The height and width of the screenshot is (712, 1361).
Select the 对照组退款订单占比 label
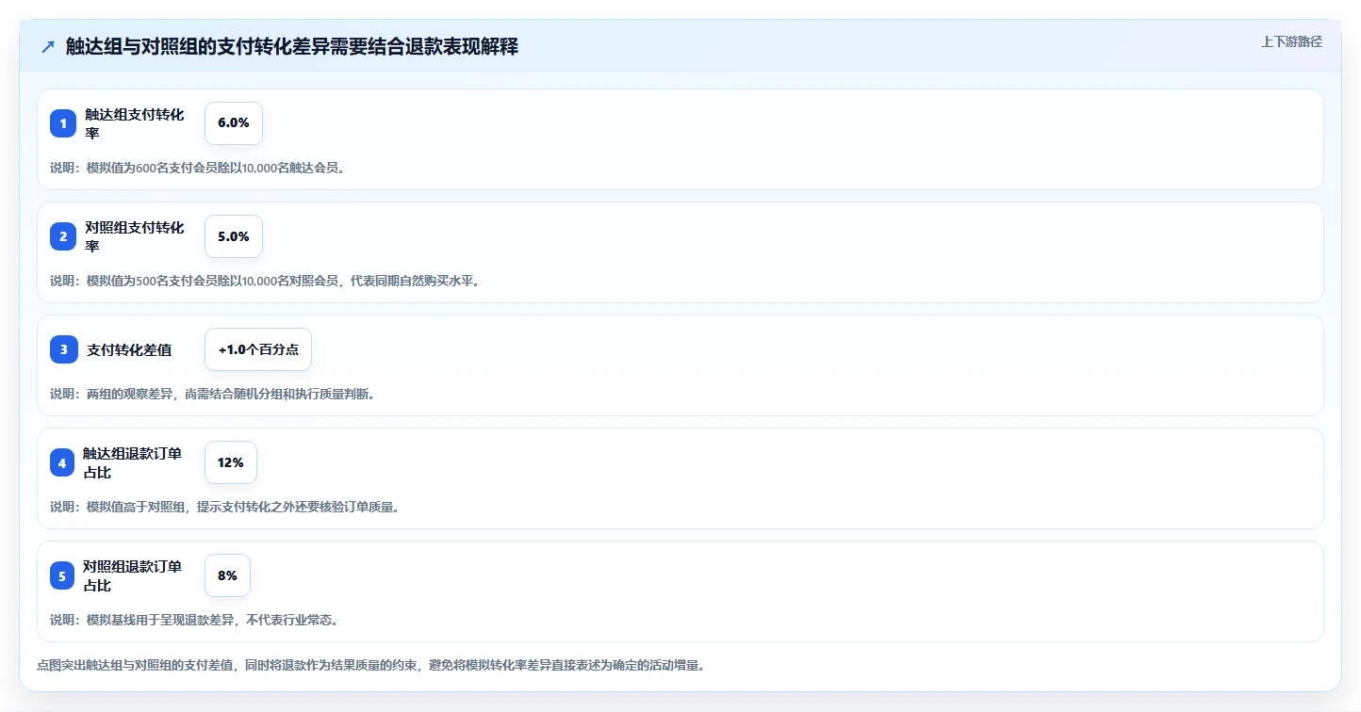133,575
